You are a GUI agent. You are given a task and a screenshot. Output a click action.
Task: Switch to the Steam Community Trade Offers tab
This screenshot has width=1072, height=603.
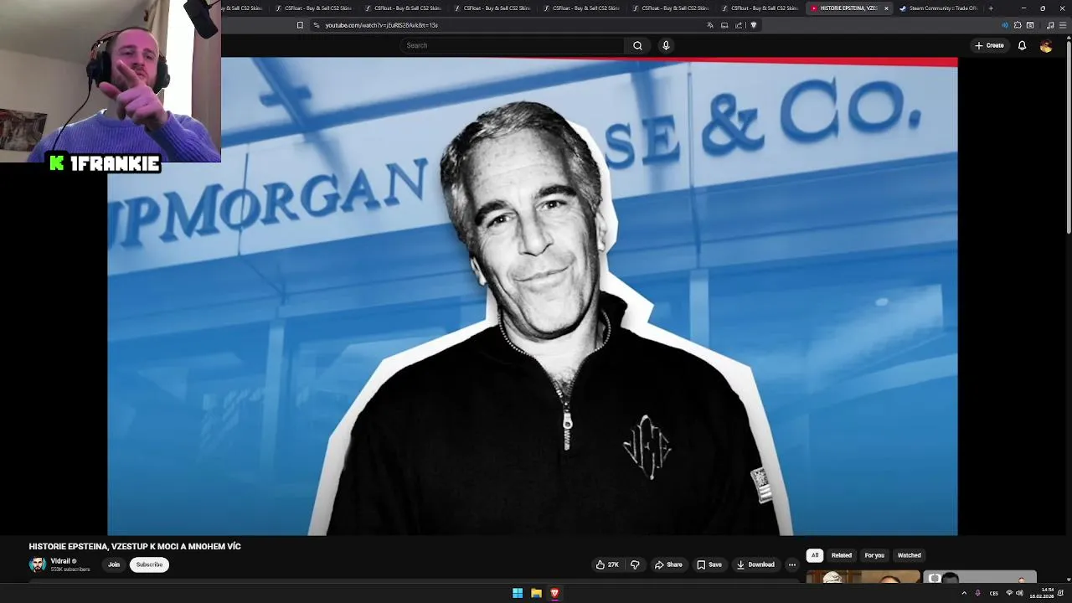click(x=938, y=8)
